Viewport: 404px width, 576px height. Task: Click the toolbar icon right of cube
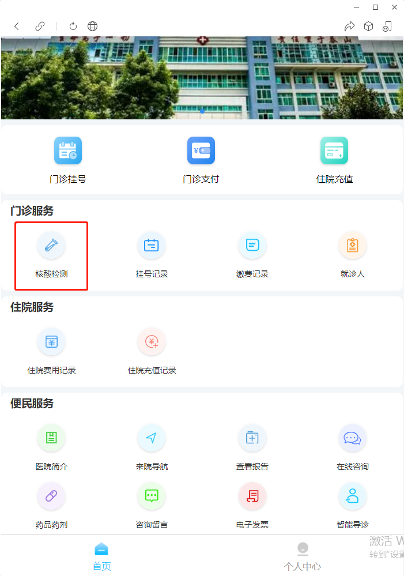click(x=387, y=26)
